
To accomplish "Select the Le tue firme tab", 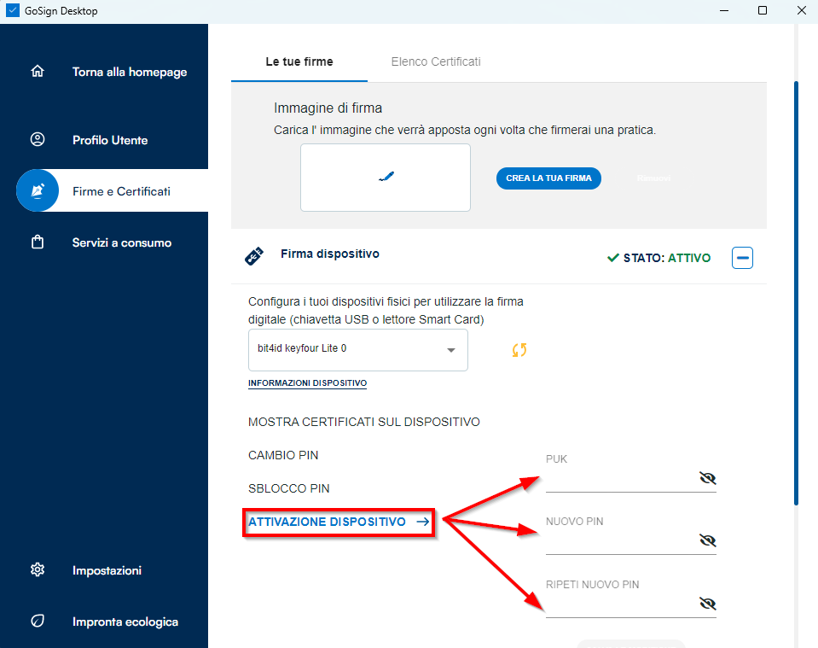I will tap(299, 61).
